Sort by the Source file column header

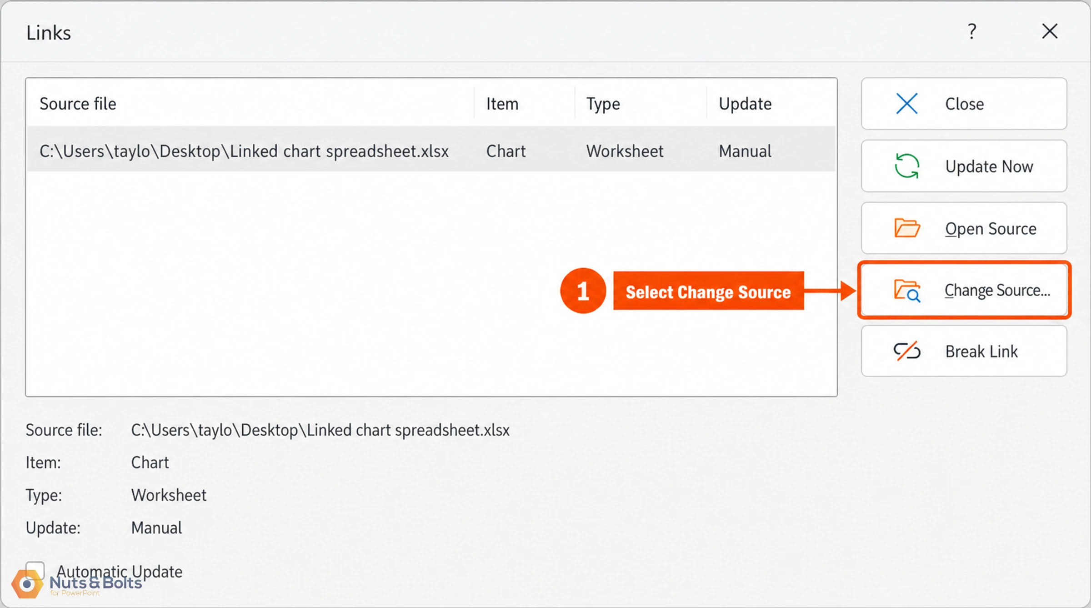[78, 104]
